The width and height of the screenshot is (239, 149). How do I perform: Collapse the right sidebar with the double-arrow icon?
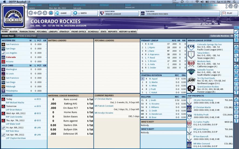pos(236,28)
